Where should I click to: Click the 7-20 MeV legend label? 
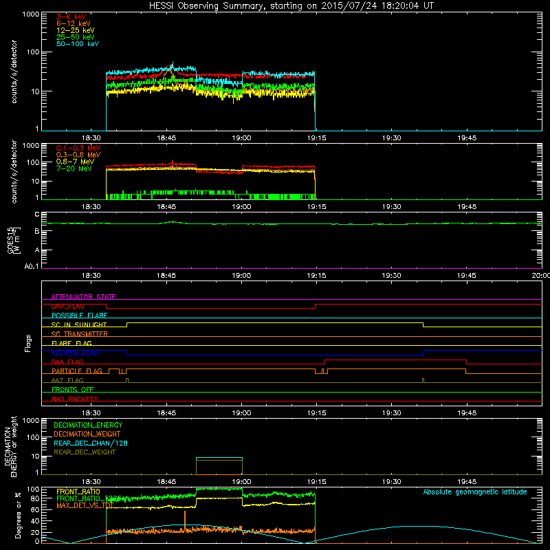point(74,168)
